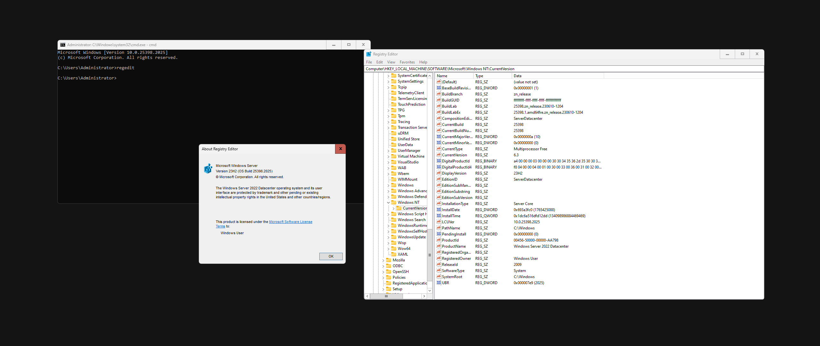Collapse the Windows NT tree node
This screenshot has width=820, height=346.
point(388,202)
